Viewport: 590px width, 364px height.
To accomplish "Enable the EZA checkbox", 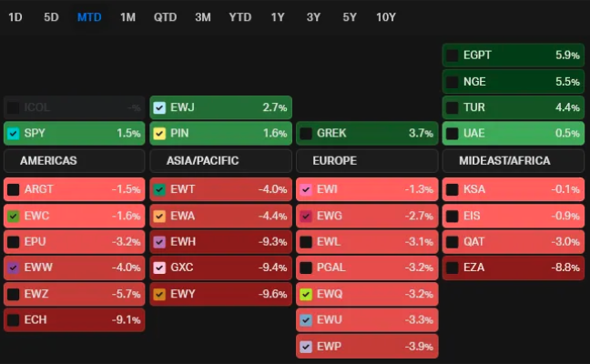I will (x=453, y=268).
